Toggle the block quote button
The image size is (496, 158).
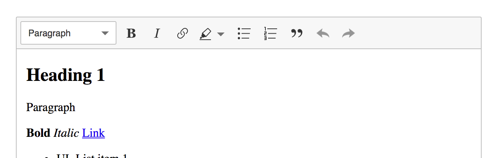(x=297, y=33)
